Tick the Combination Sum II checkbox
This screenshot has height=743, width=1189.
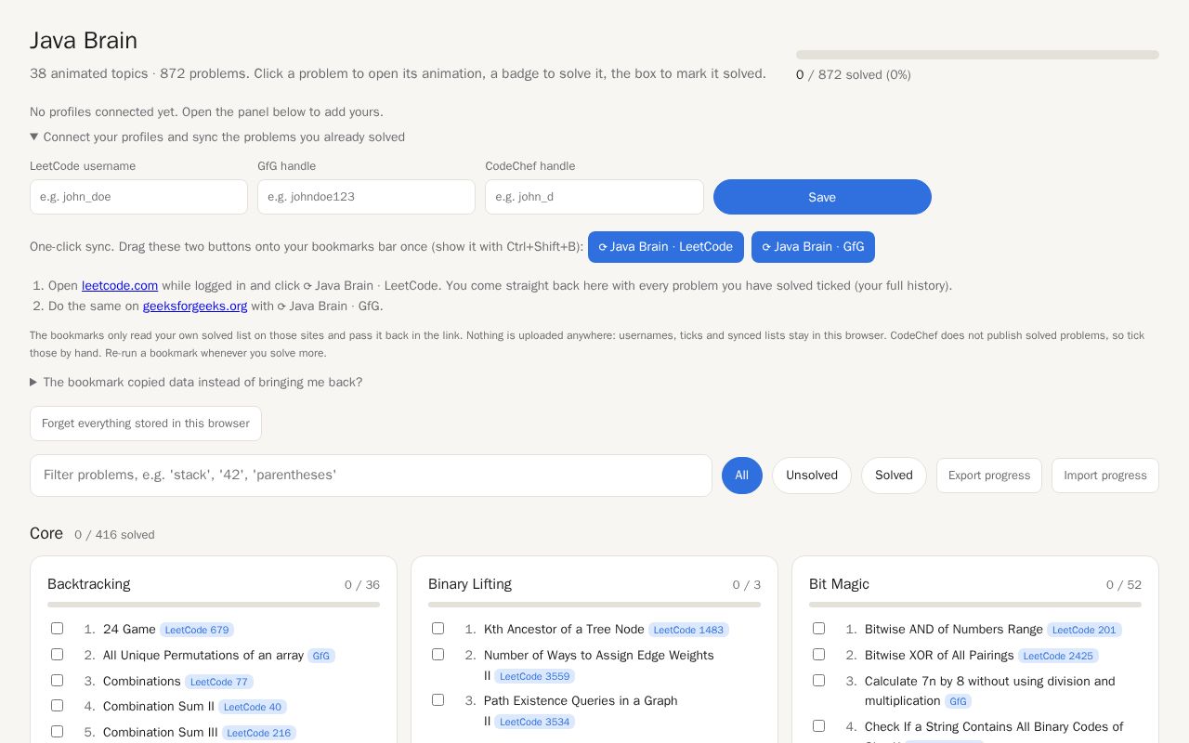(57, 706)
